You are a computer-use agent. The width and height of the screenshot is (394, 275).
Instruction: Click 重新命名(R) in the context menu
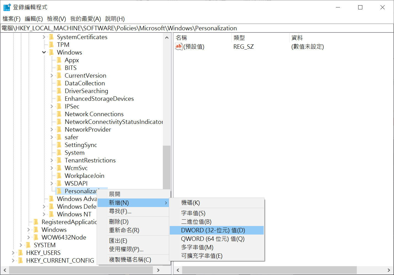(133, 230)
